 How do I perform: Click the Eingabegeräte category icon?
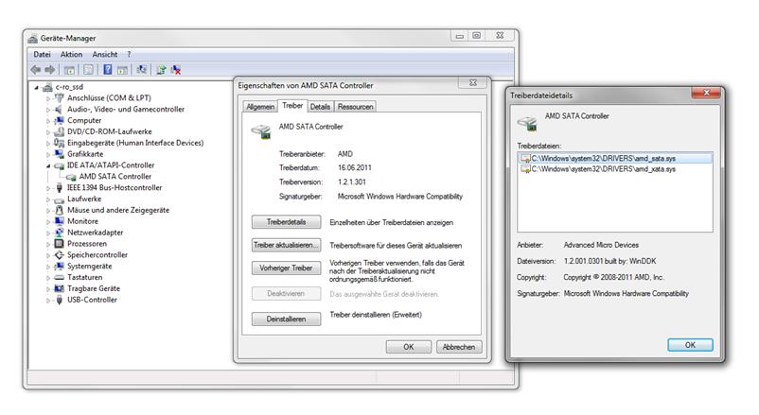(x=59, y=143)
